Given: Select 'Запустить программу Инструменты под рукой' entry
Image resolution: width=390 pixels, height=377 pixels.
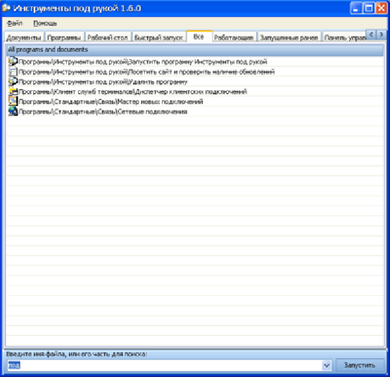Looking at the screenshot, I should pyautogui.click(x=194, y=61).
